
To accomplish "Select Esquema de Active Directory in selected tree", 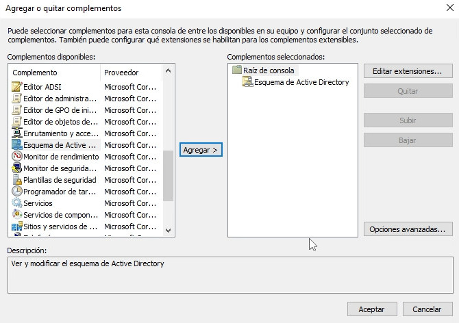I will click(x=301, y=82).
